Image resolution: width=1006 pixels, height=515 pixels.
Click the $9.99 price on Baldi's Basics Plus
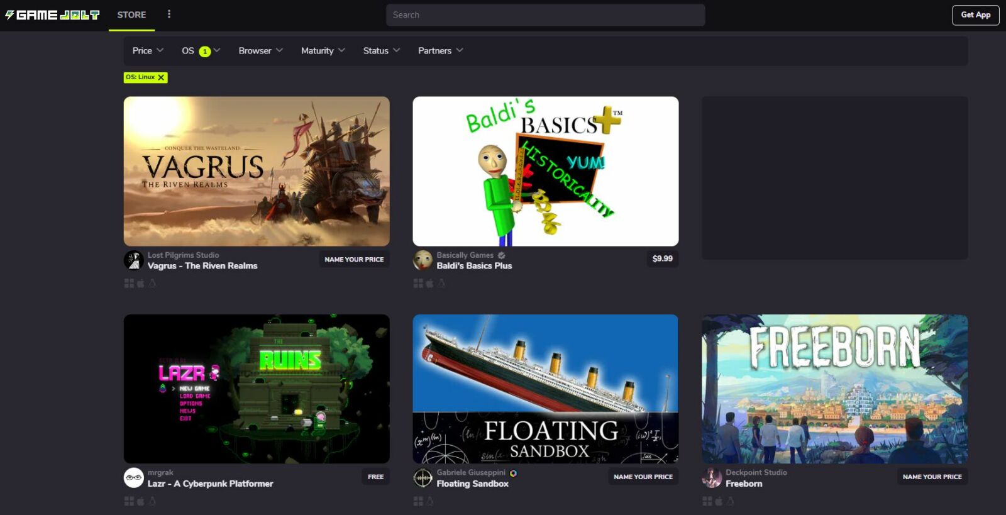[663, 259]
